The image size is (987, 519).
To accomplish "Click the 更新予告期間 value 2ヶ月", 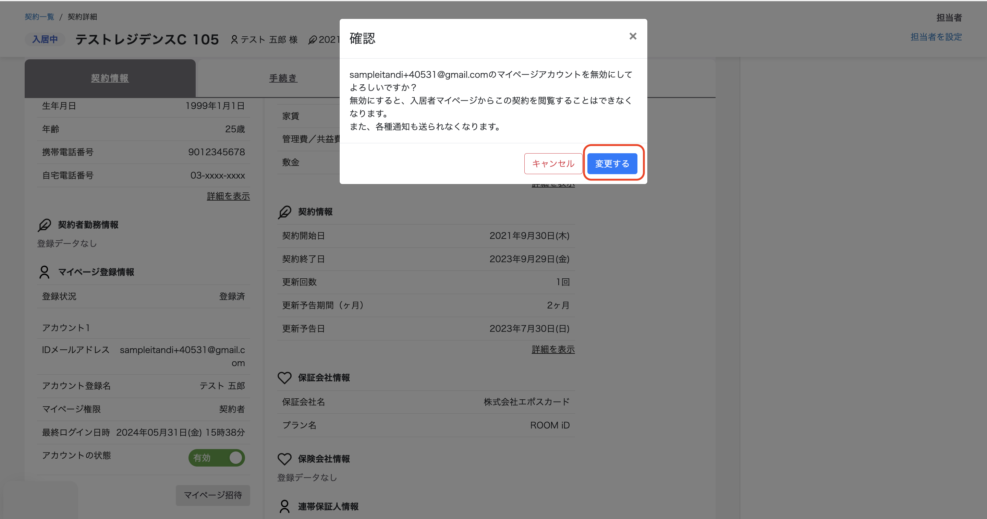I will coord(558,305).
